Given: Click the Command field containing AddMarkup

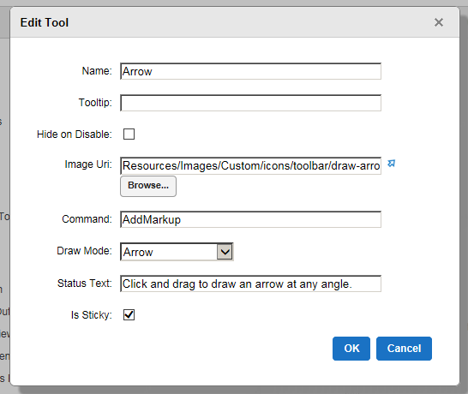Looking at the screenshot, I should click(x=250, y=219).
